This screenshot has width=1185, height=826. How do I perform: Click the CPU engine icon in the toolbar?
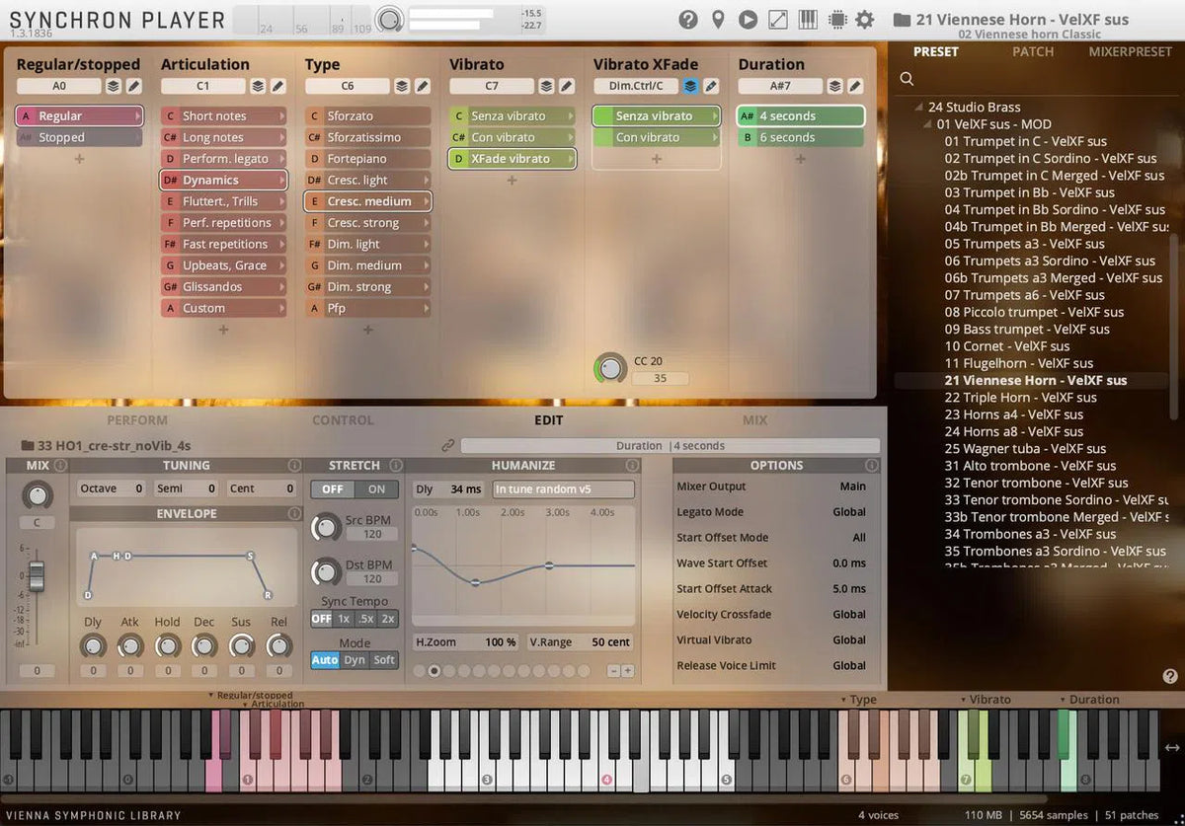(x=836, y=20)
